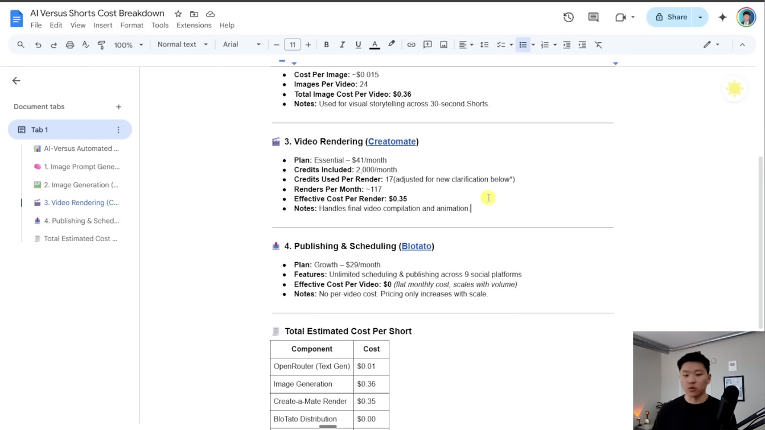Viewport: 765px width, 430px height.
Task: Open the Gemini sparkle icon
Action: click(722, 17)
